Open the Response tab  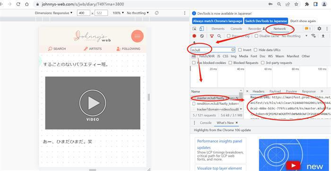tap(309, 91)
